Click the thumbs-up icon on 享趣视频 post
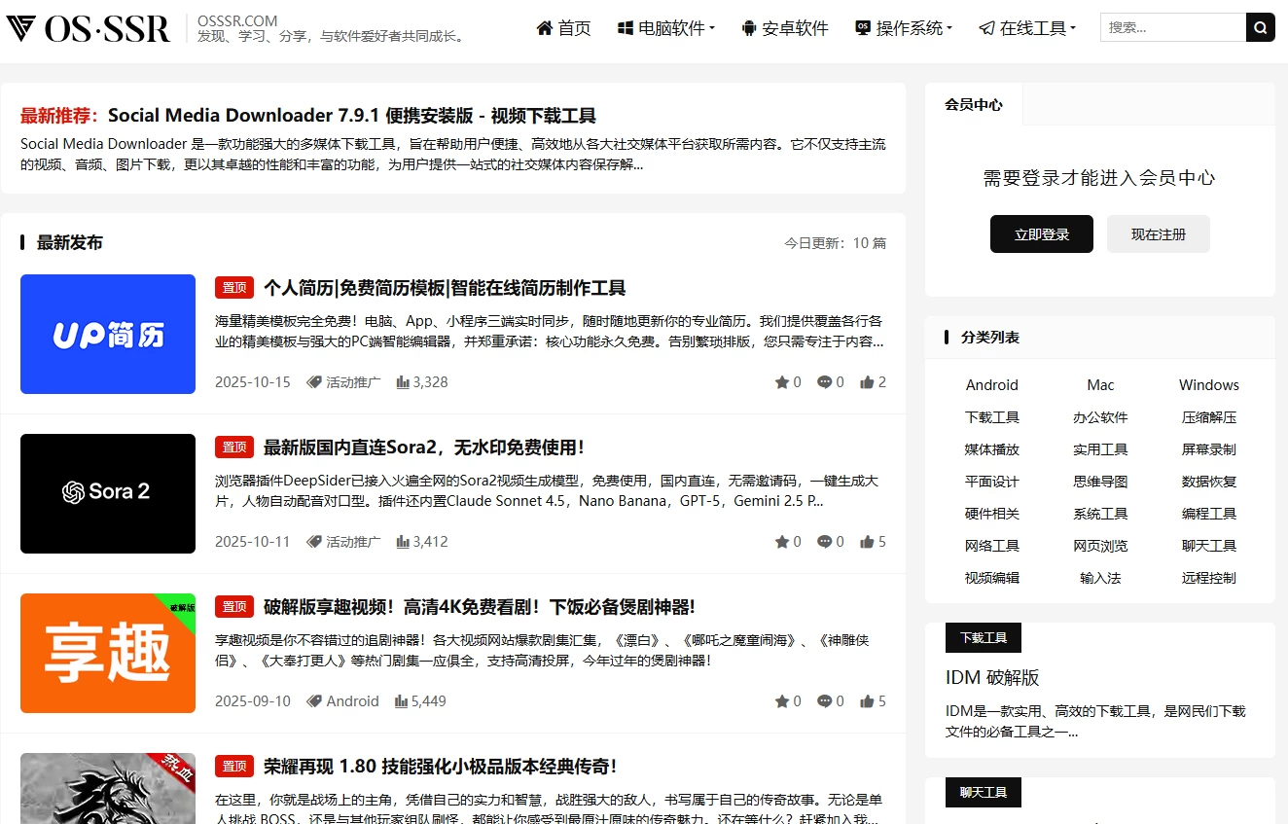 click(867, 701)
